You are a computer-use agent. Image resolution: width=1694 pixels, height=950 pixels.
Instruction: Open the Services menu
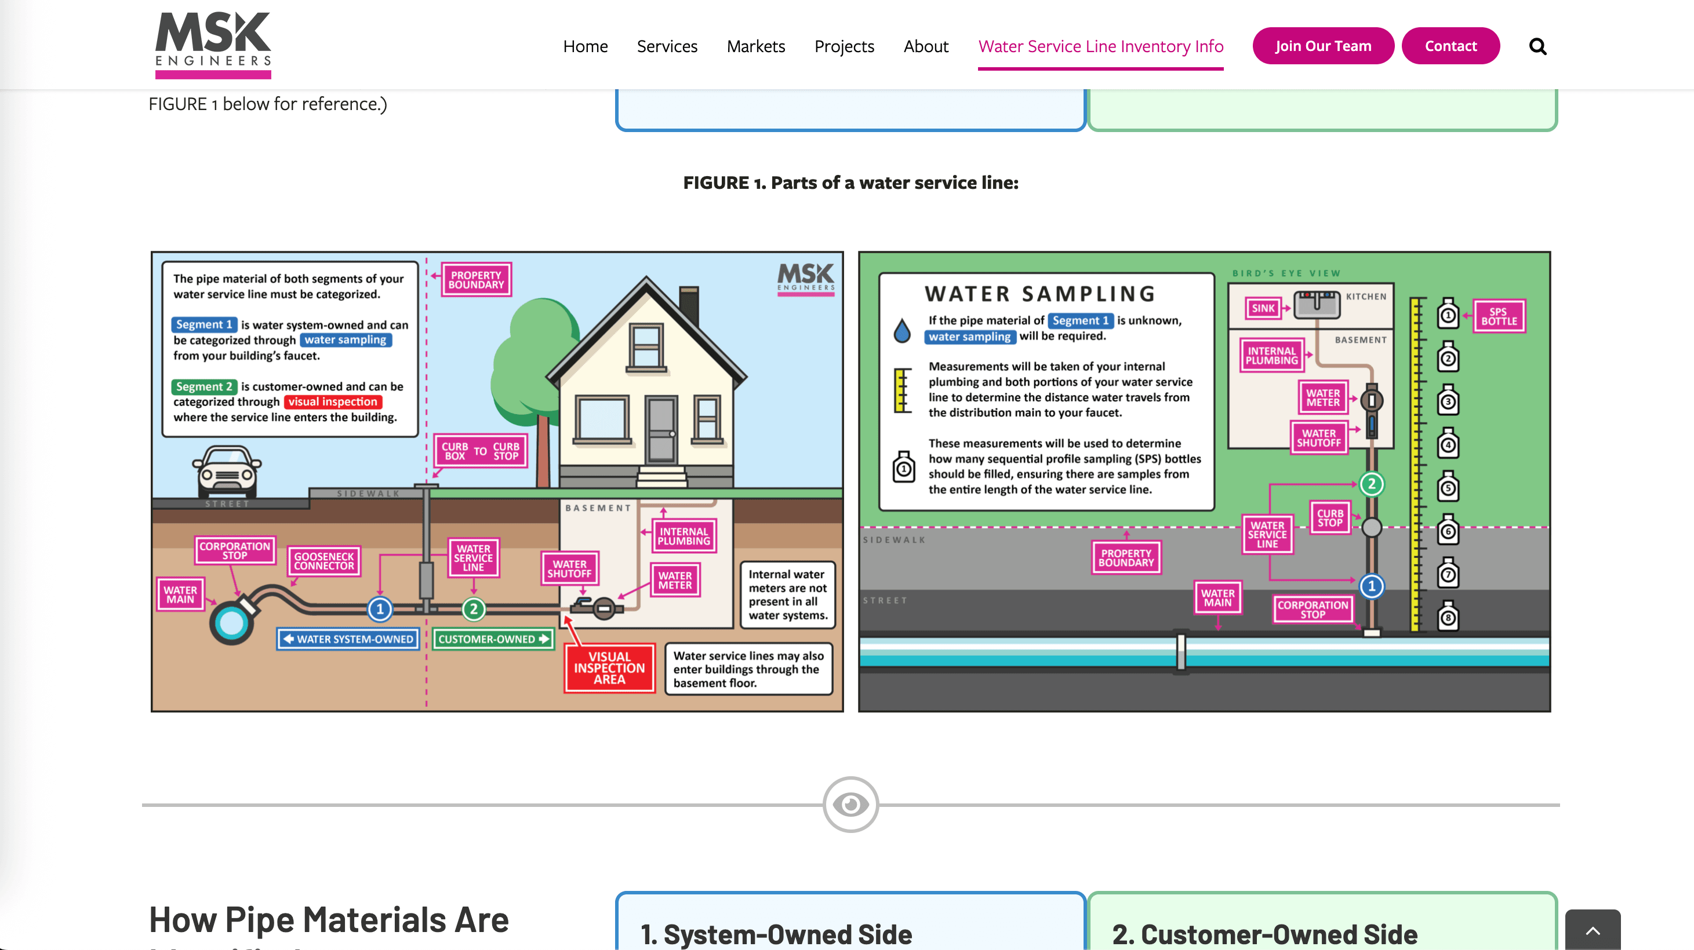click(x=667, y=46)
